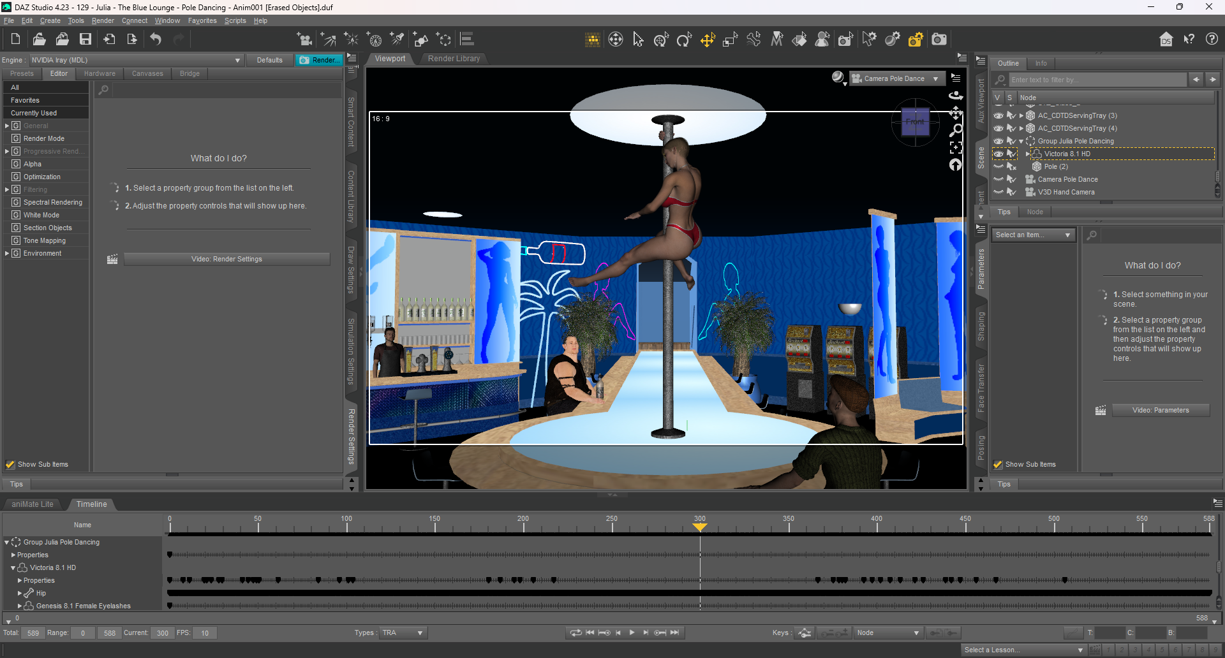The image size is (1225, 658).
Task: Select the ActivePose bone tool
Action: (754, 40)
